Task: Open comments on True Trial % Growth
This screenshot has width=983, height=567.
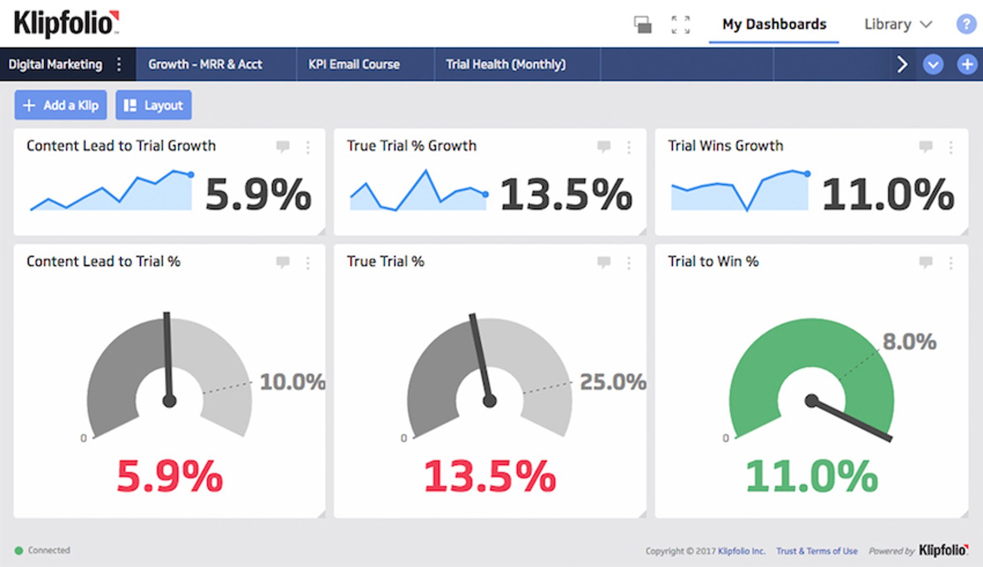Action: point(604,146)
